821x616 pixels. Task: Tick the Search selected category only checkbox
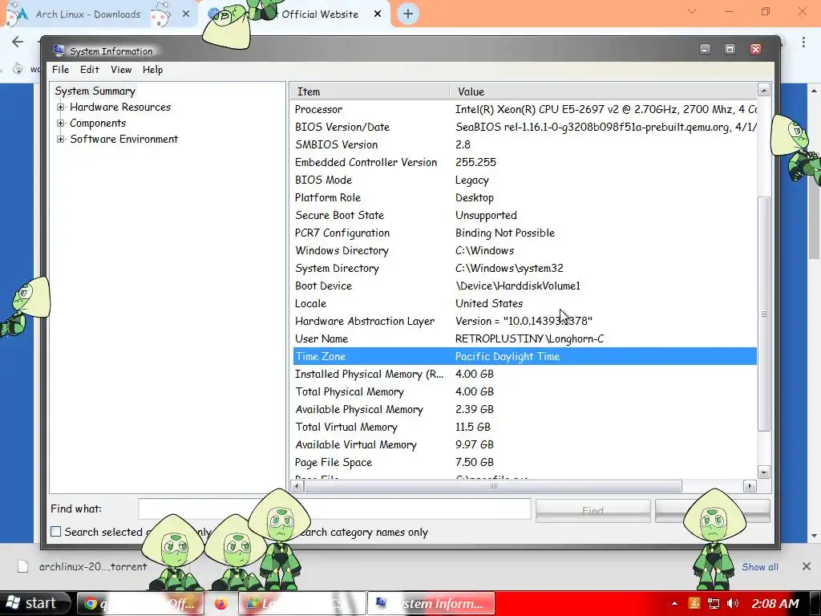(x=55, y=532)
